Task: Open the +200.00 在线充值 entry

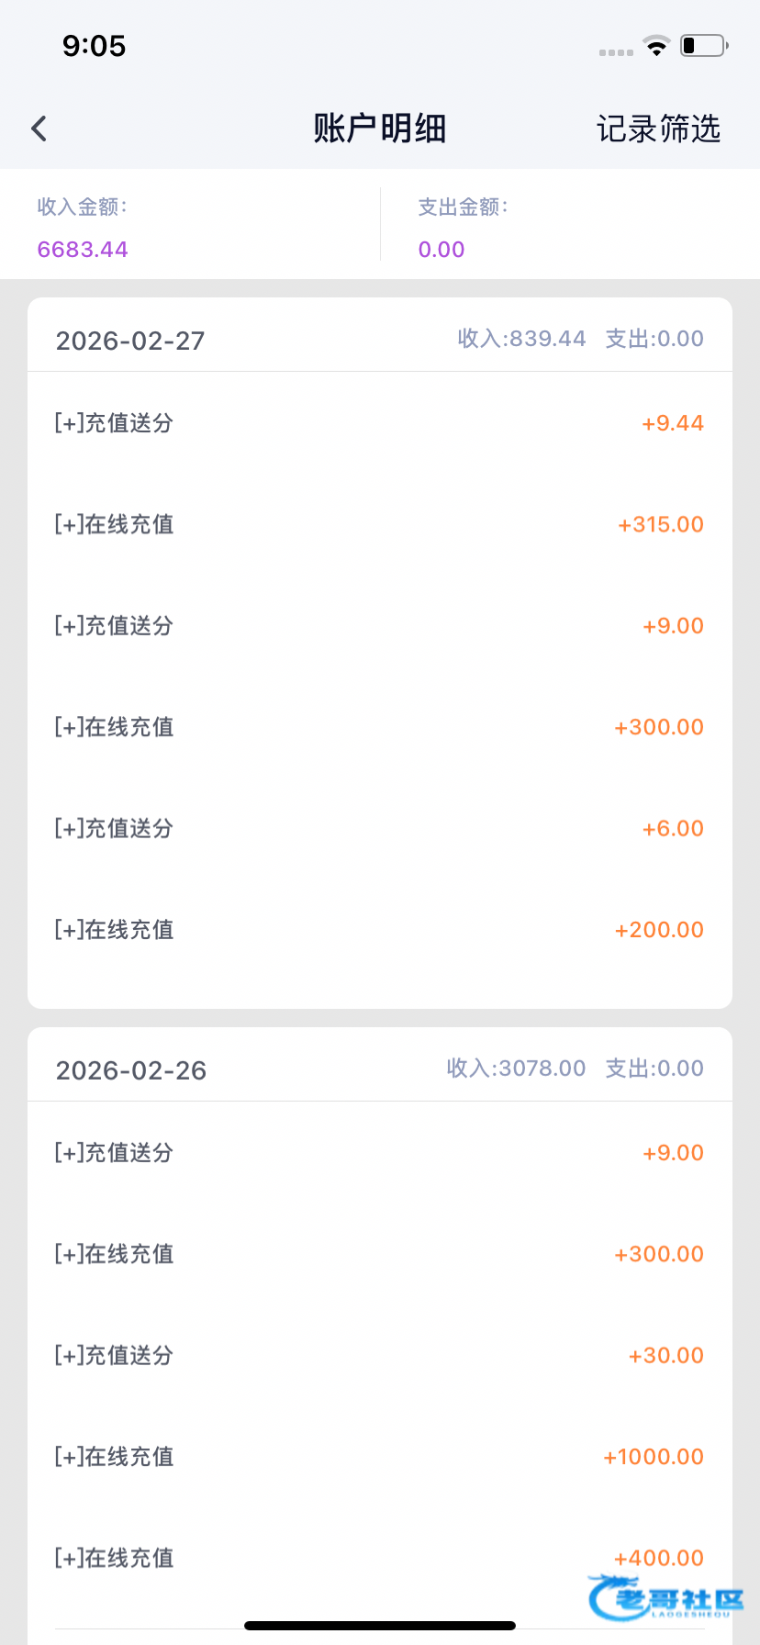Action: coord(379,930)
